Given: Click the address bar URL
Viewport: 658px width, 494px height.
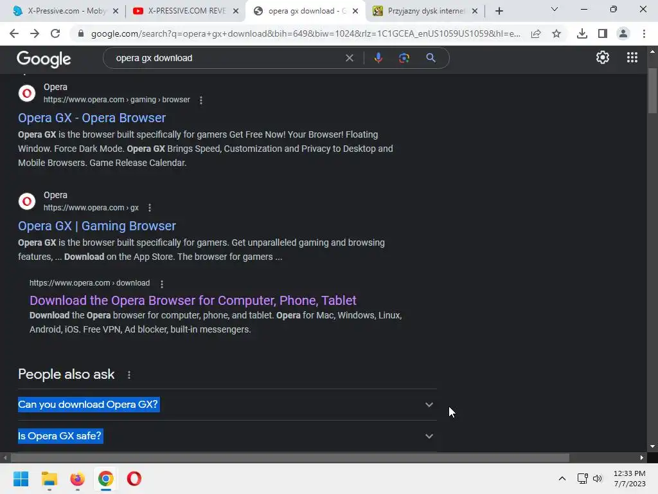Looking at the screenshot, I should (x=305, y=33).
